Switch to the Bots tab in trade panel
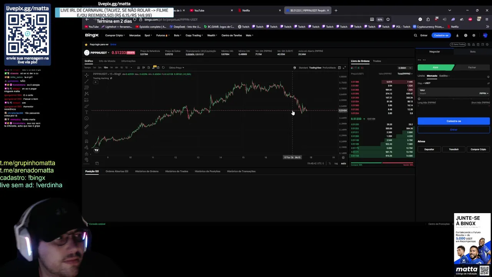The width and height of the screenshot is (492, 277). [473, 52]
